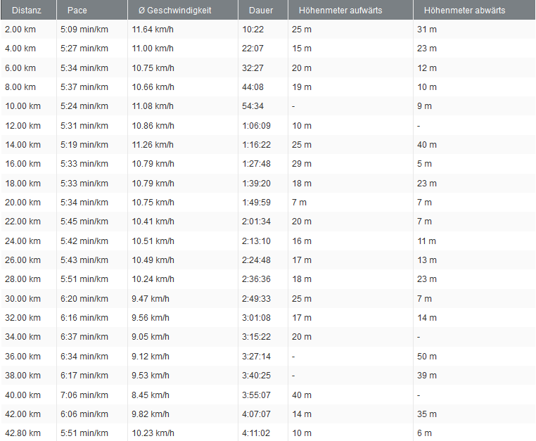
Task: Click the 4:11:02 duration cell
Action: click(x=257, y=433)
